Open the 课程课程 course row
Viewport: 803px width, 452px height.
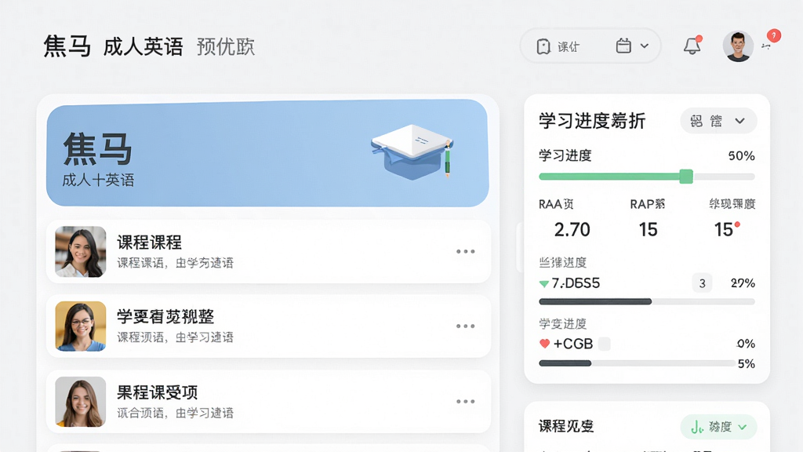[x=268, y=252]
